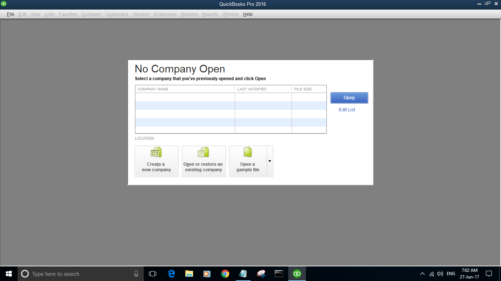
Task: Open the Command Prompt taskbar icon
Action: tap(279, 274)
